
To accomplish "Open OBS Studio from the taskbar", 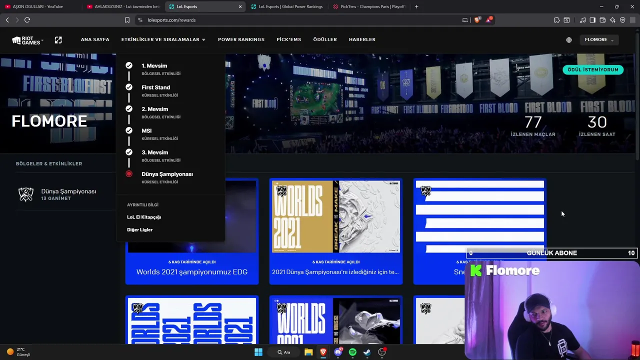I will click(382, 352).
